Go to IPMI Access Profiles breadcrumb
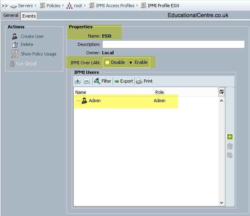The image size is (250, 216). 115,6
